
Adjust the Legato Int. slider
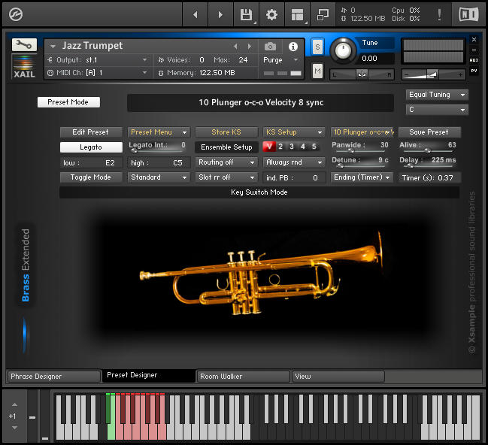point(157,150)
